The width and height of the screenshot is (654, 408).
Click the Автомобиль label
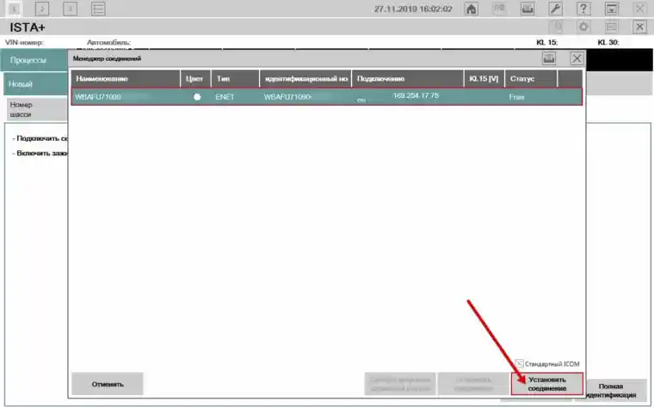pos(108,42)
